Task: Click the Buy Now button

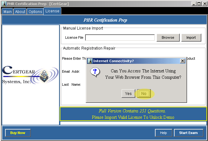Action: (x=18, y=133)
